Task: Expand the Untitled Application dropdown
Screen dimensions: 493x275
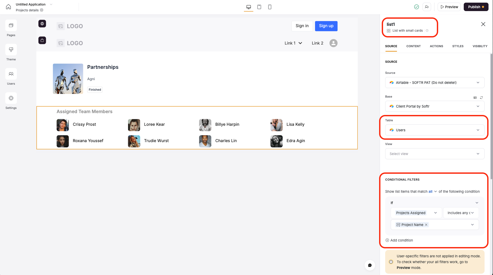Action: click(51, 4)
